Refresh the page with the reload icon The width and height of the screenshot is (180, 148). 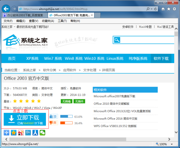(155, 9)
